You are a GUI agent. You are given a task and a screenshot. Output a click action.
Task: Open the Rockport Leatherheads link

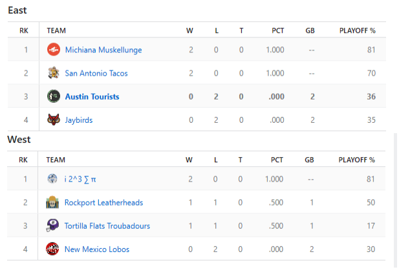[103, 202]
